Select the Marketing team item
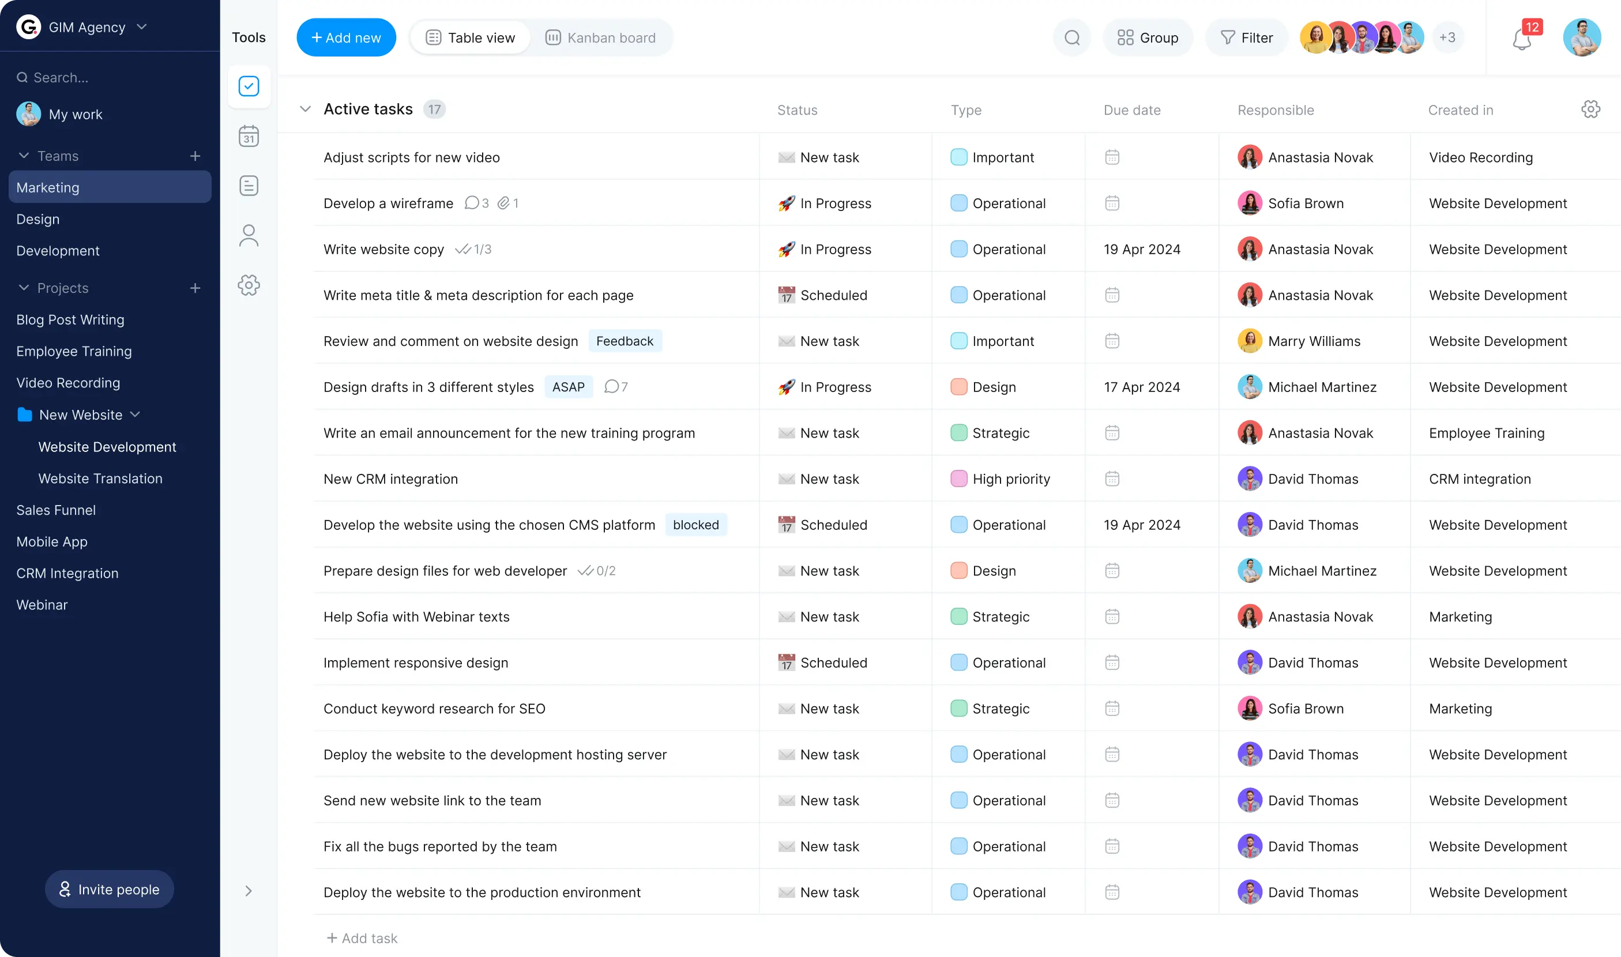This screenshot has width=1621, height=957. point(110,187)
